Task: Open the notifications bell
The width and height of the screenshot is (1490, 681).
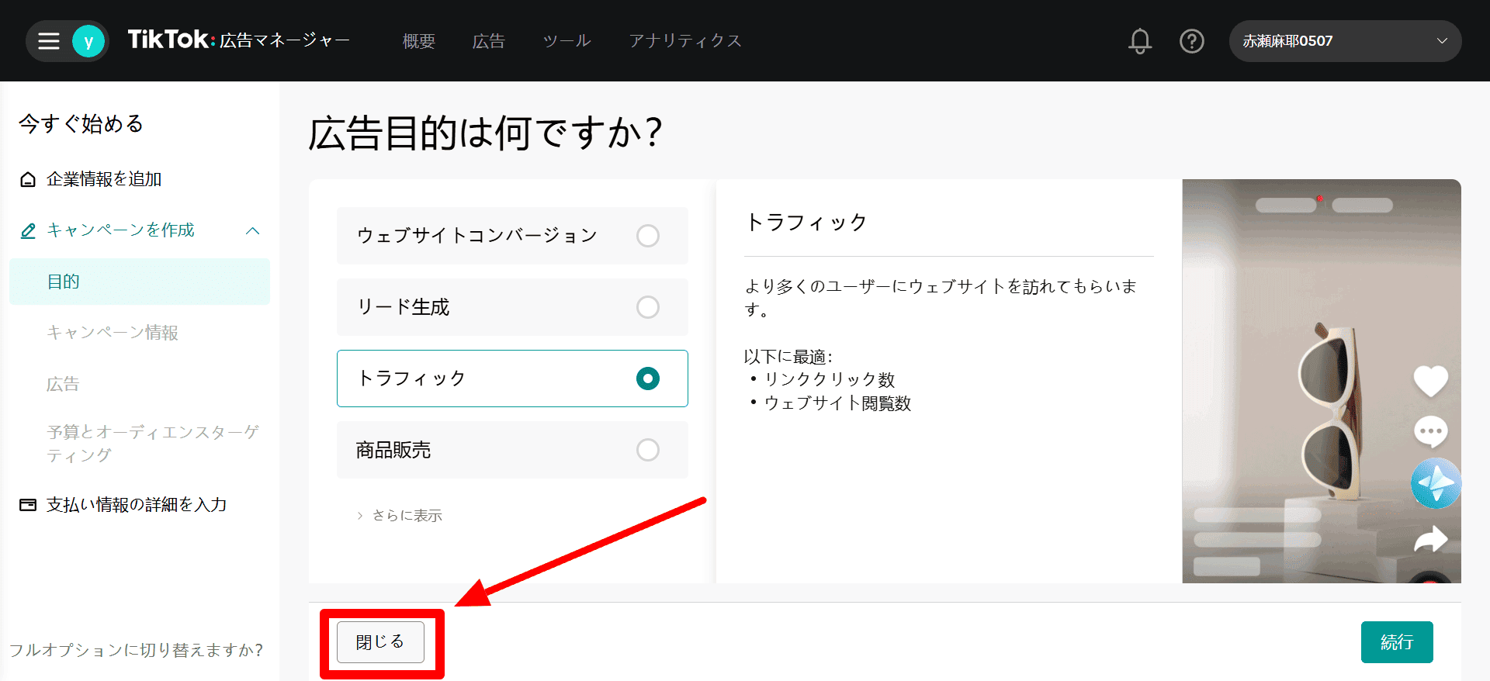Action: tap(1140, 41)
